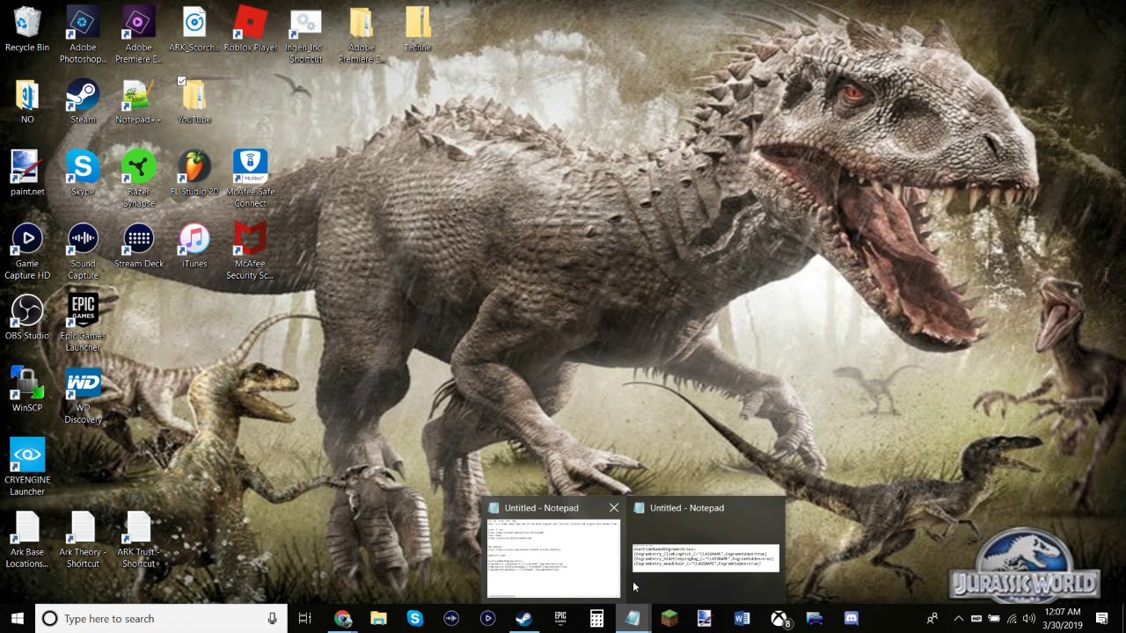Select the Game Capture HD desktop icon
Viewport: 1126px width, 633px height.
pos(27,251)
